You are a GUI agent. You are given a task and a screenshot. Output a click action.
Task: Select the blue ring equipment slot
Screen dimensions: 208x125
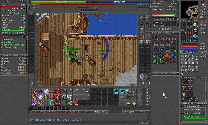click(195, 36)
